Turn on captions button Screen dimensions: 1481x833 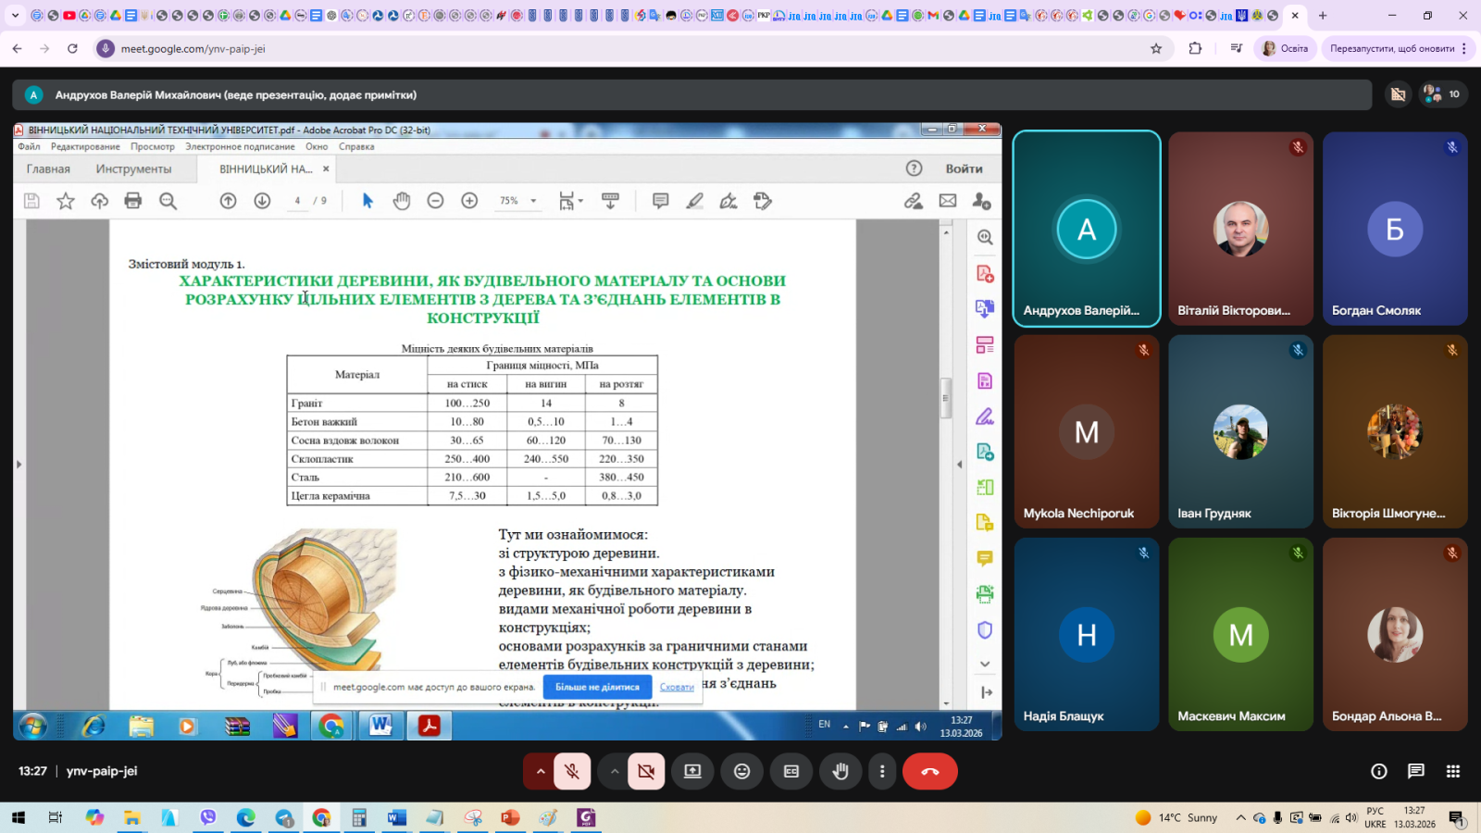[791, 771]
